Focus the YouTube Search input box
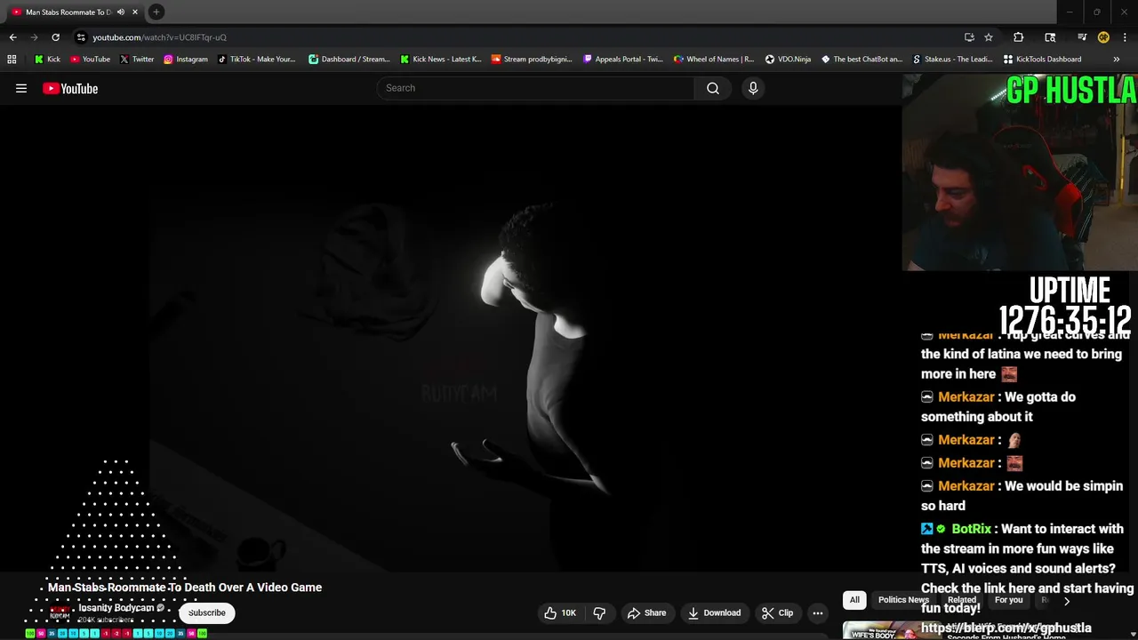Image resolution: width=1138 pixels, height=640 pixels. 536,88
